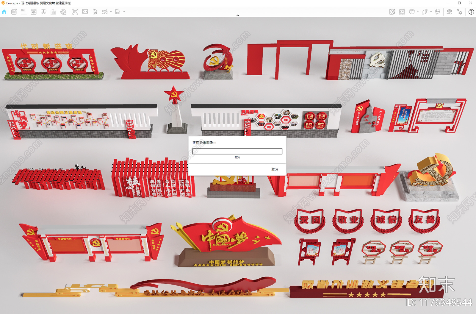The width and height of the screenshot is (476, 314).
Task: Open the Help question mark icon
Action: coord(471,12)
